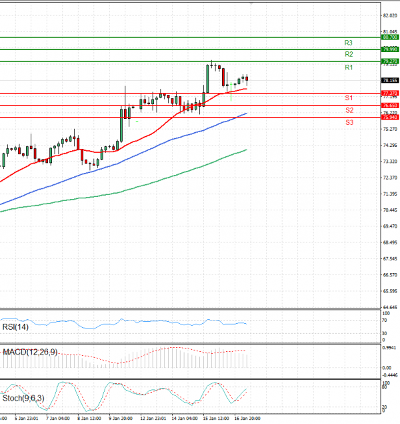The image size is (400, 424).
Task: Click the 64.645 price axis value
Action: point(390,307)
